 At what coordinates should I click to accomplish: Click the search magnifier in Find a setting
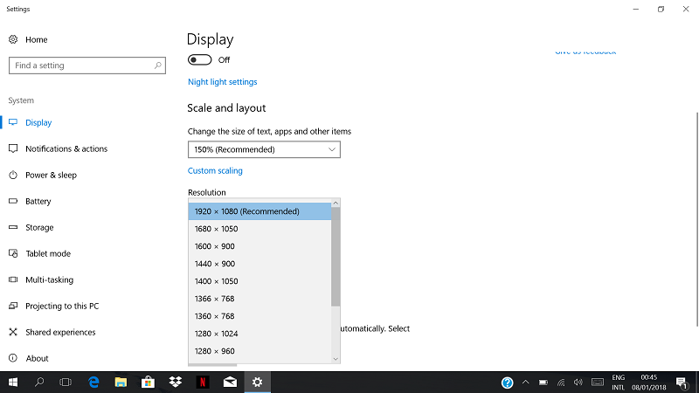click(158, 65)
